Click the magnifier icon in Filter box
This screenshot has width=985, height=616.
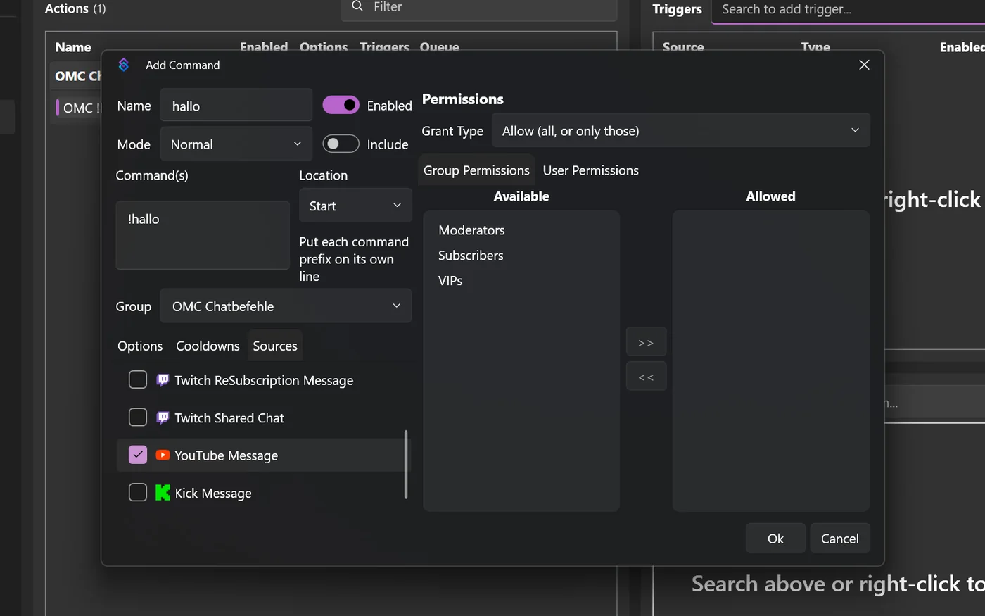pos(357,6)
